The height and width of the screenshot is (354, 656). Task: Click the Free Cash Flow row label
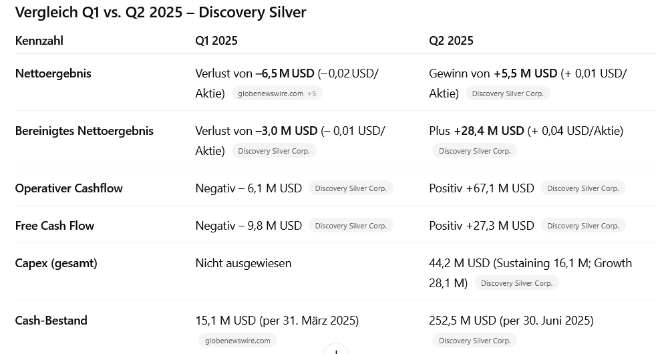(x=55, y=226)
